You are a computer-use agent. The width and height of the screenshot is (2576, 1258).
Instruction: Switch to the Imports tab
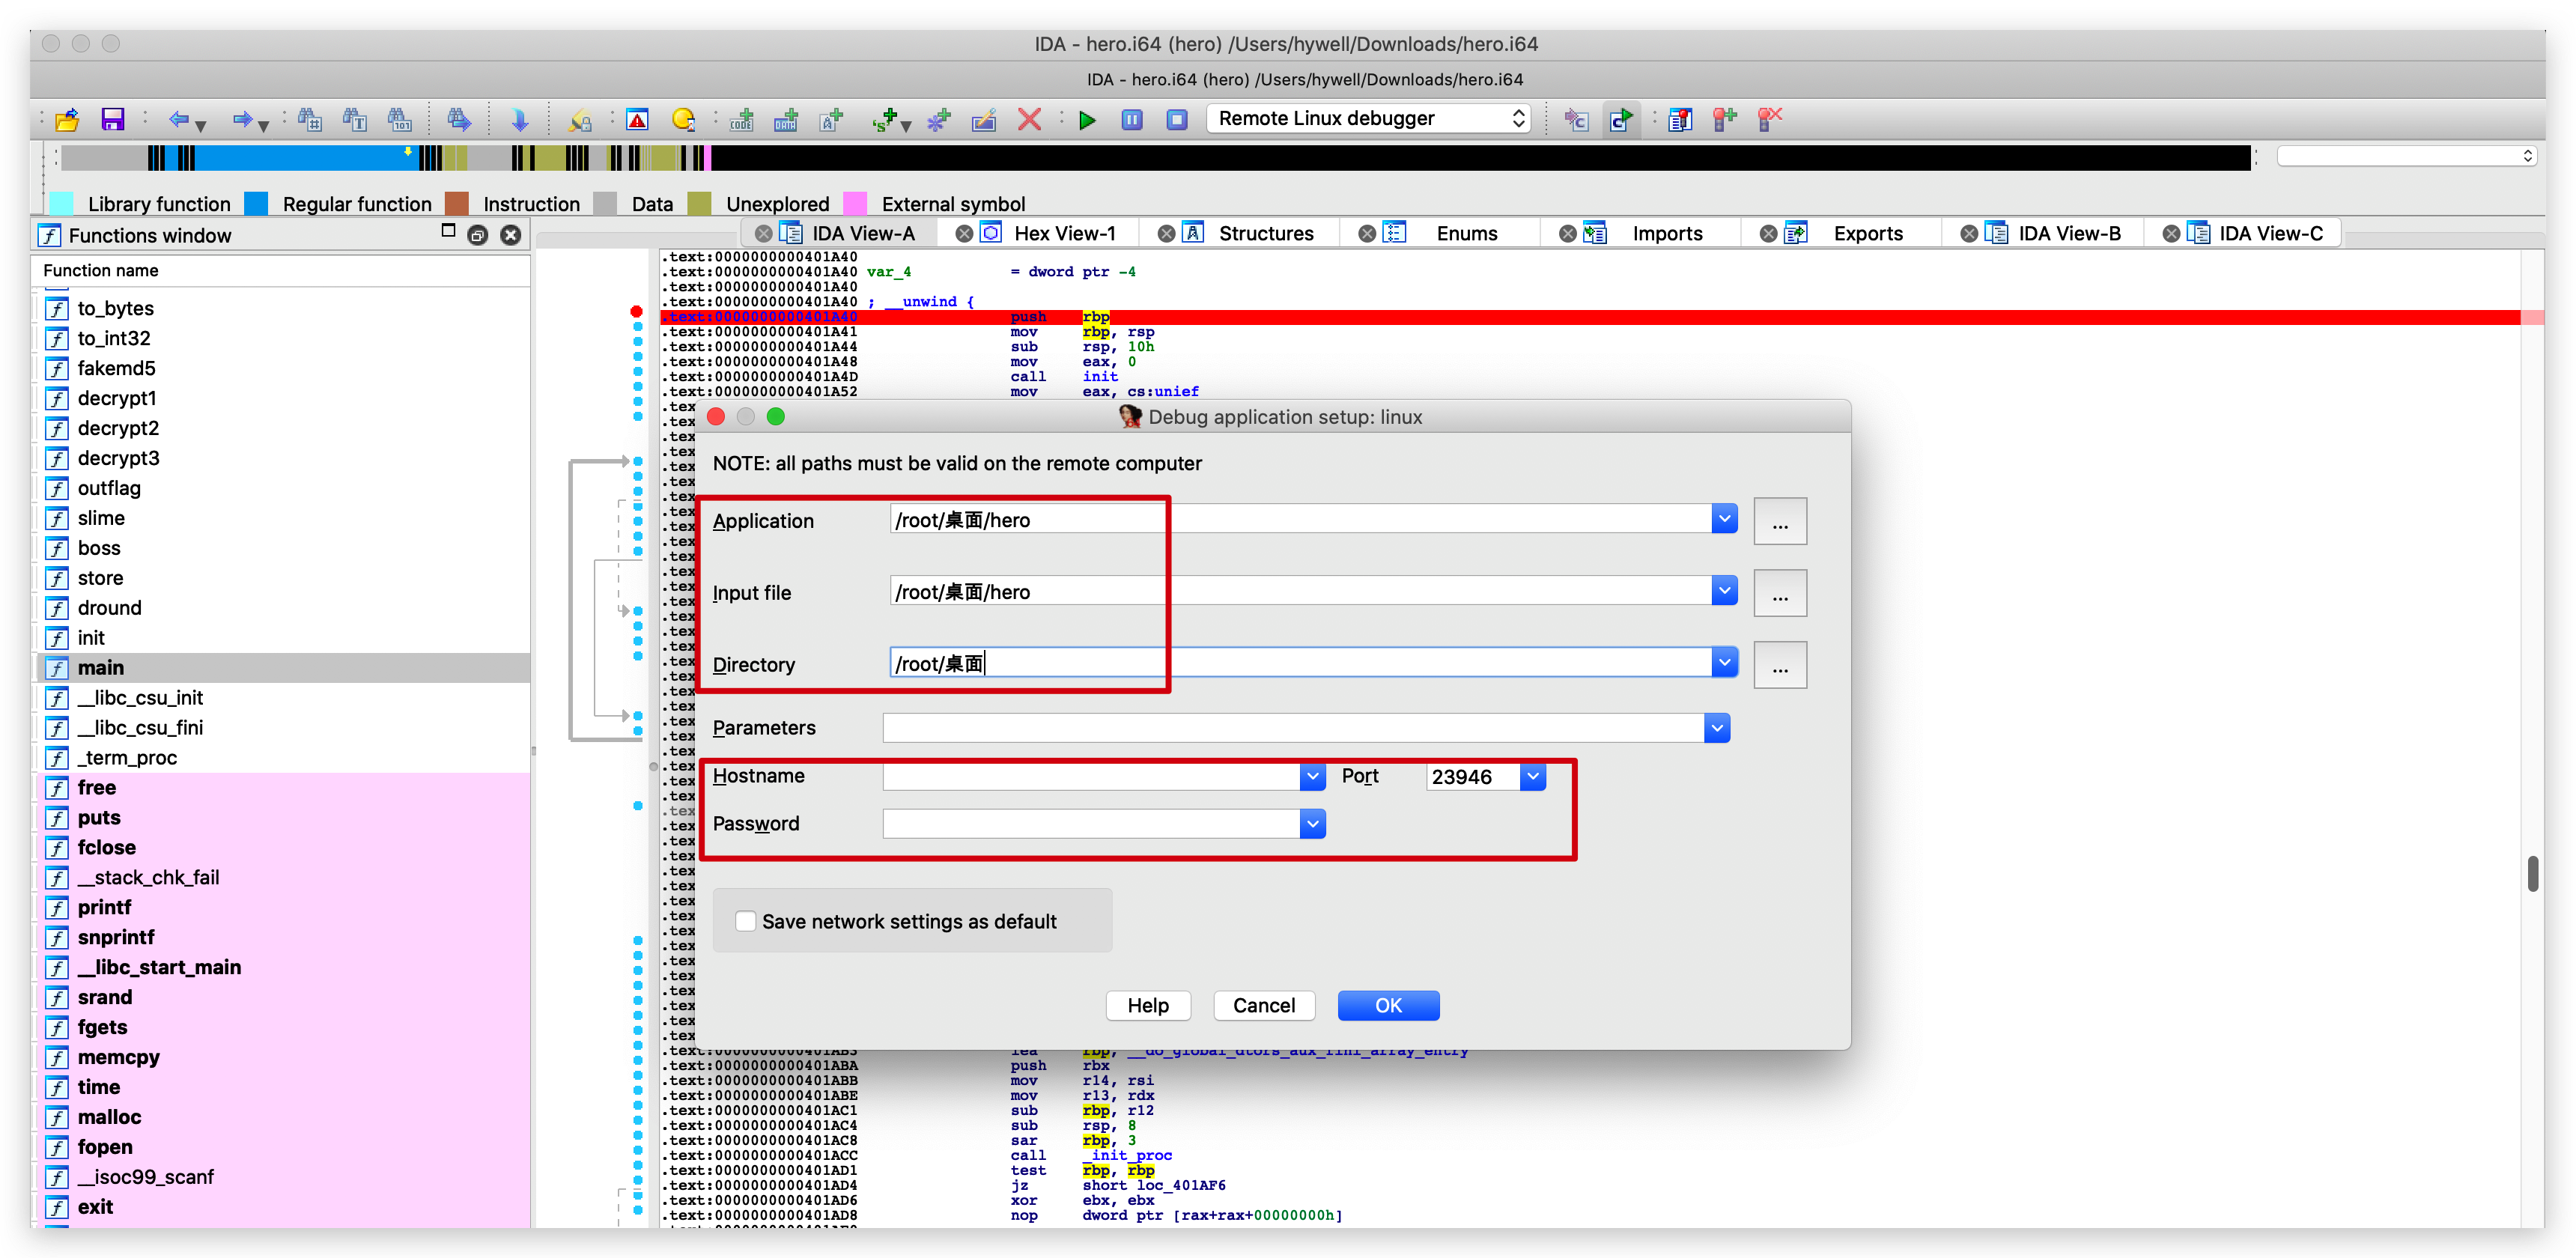[1666, 234]
